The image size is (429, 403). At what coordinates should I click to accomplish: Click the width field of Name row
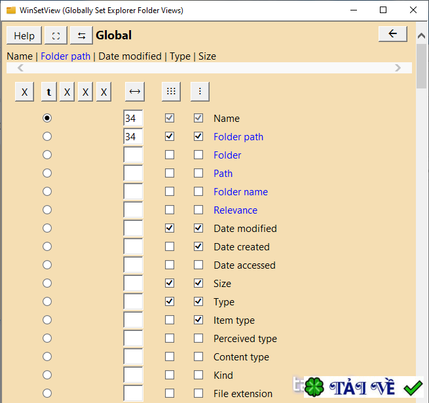(133, 118)
